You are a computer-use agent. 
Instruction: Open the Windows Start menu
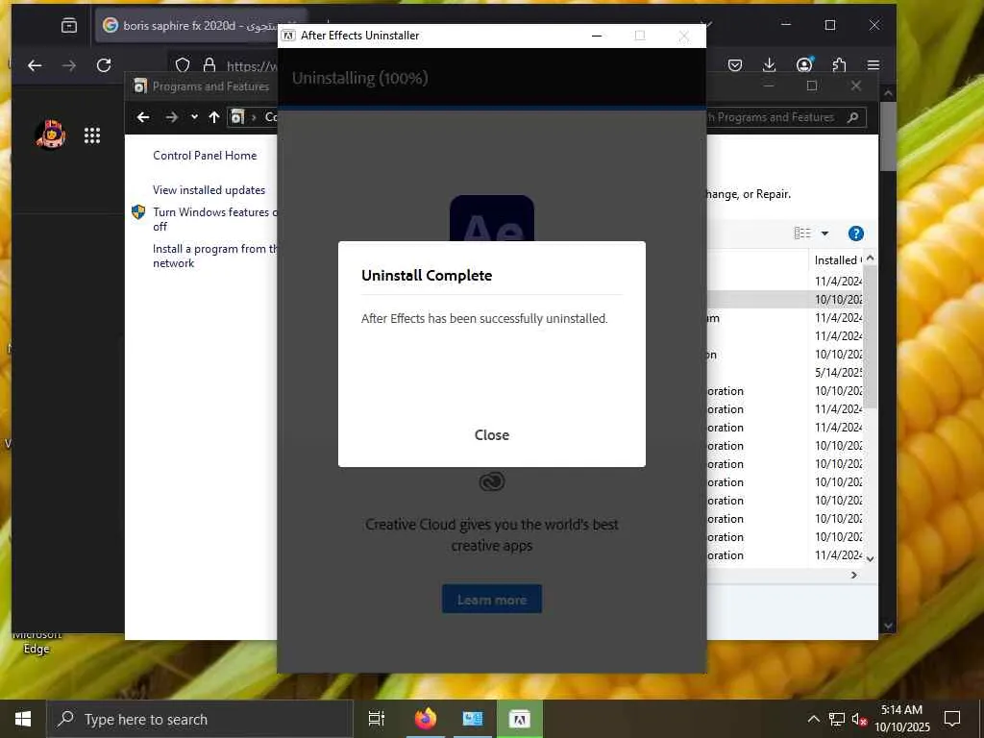[x=23, y=719]
